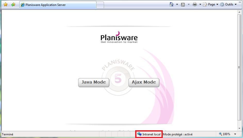Click the Favorites star icon
Image resolution: width=243 pixels, height=138 pixels.
6,4
